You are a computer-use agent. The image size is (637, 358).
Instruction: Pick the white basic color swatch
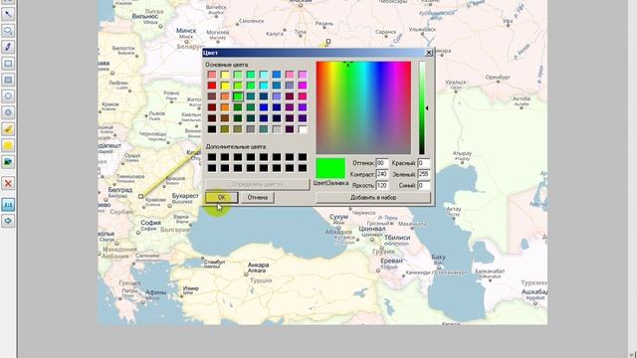click(303, 129)
